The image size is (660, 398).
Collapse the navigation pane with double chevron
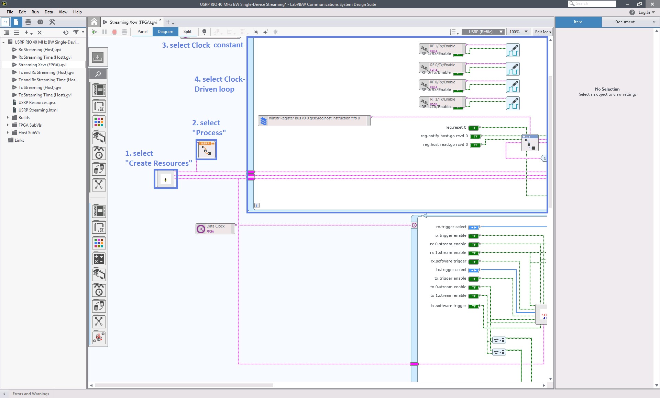click(x=5, y=22)
